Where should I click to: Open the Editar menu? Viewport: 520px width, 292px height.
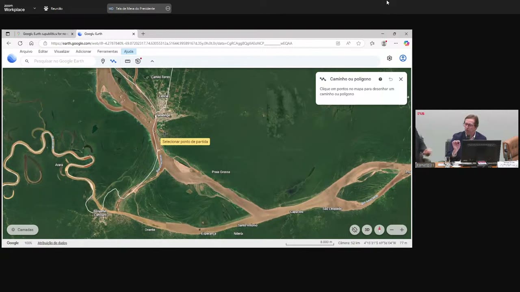[43, 52]
